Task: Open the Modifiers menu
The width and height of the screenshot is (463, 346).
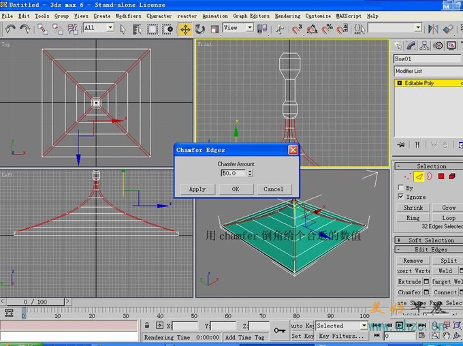Action: tap(127, 16)
